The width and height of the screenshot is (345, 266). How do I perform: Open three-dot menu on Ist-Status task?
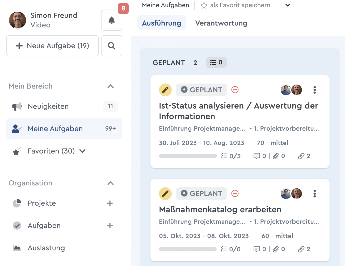click(x=315, y=90)
